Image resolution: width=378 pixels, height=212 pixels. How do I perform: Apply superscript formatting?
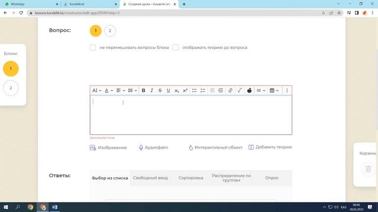pyautogui.click(x=185, y=91)
